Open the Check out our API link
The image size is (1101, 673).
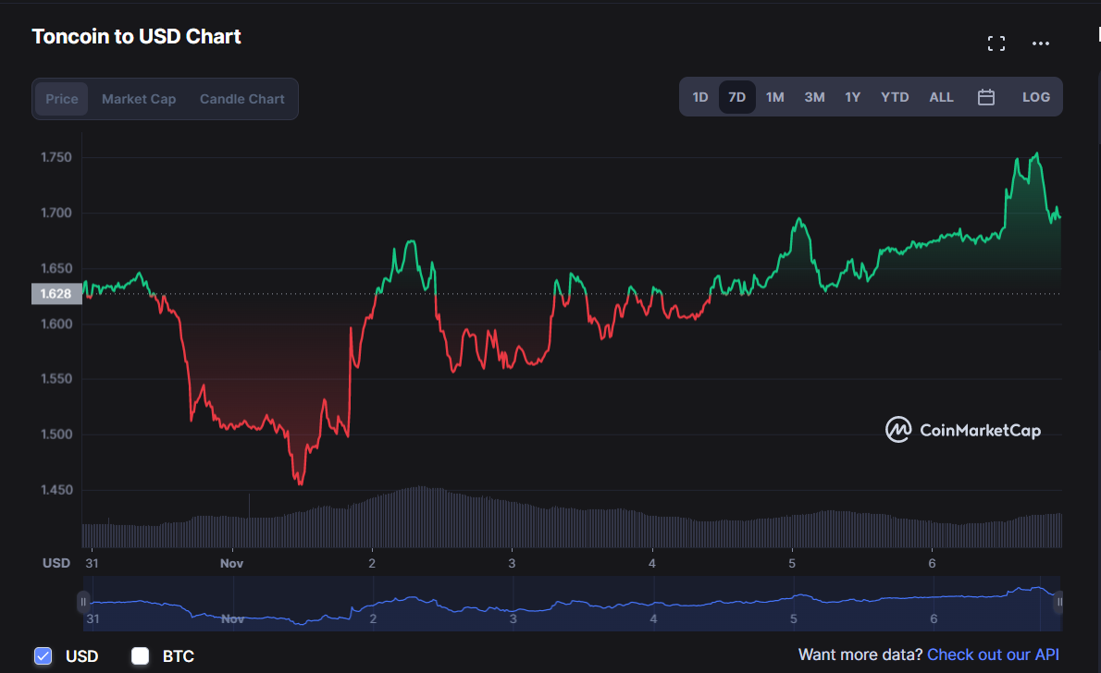(993, 655)
